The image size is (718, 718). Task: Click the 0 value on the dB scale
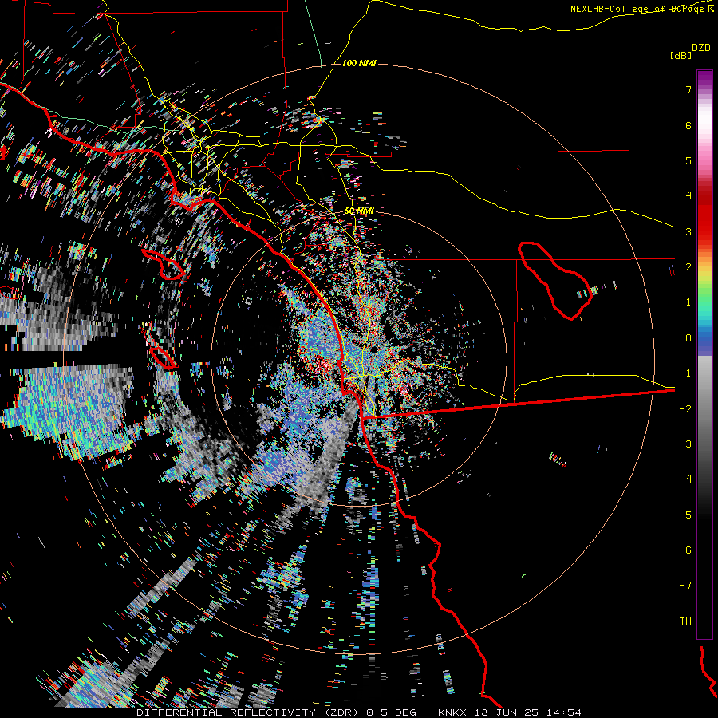point(688,338)
